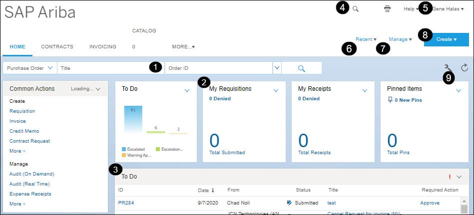Click the Submitted status icon for PR284
Screen dimensions: 474x215
tap(289, 203)
